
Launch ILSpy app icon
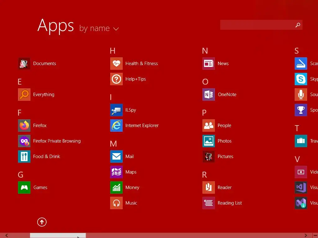pos(116,110)
